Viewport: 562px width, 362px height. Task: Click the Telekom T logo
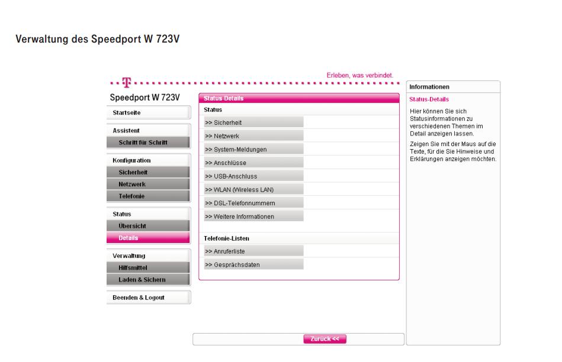tap(127, 83)
